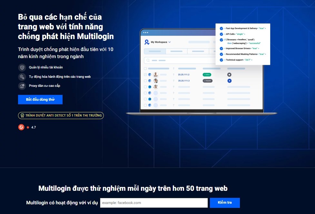Screen dimensions: 315x214
Task: Click the up arrow in the 25.25.111.3 row
Action: tap(173, 81)
